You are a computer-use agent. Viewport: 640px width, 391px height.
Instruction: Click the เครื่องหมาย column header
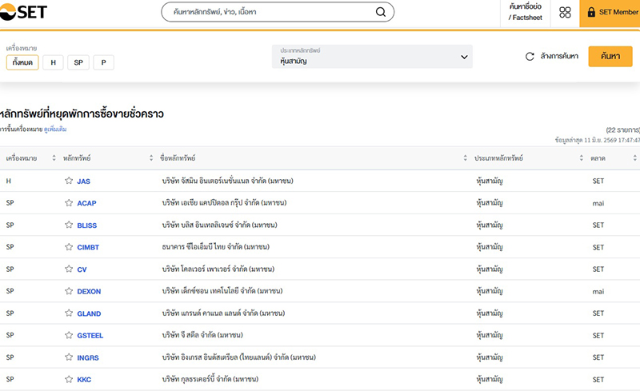pos(22,158)
